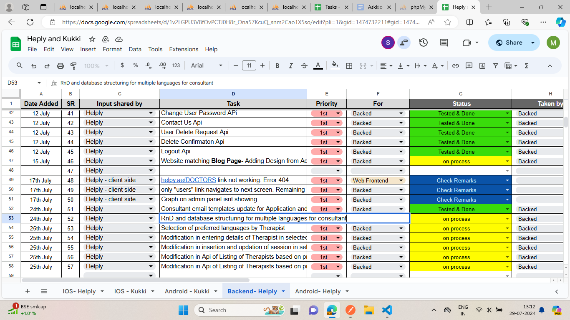Format as percent
570x320 pixels.
136,65
